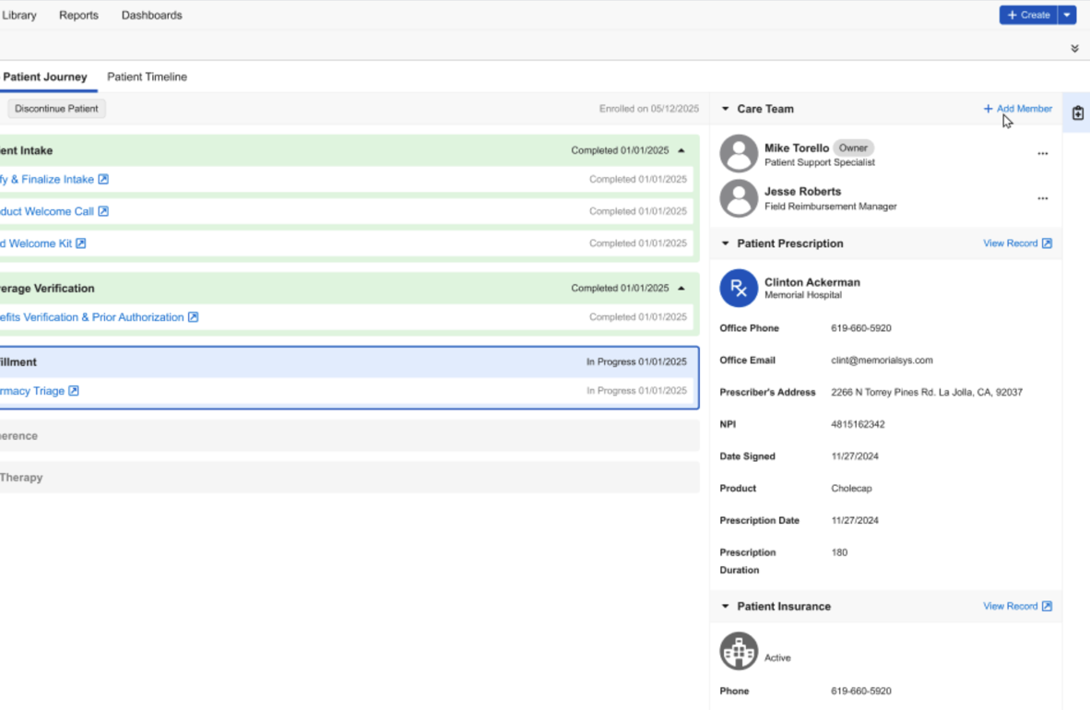
Task: Click clipboard icon on right sidebar
Action: pyautogui.click(x=1077, y=112)
